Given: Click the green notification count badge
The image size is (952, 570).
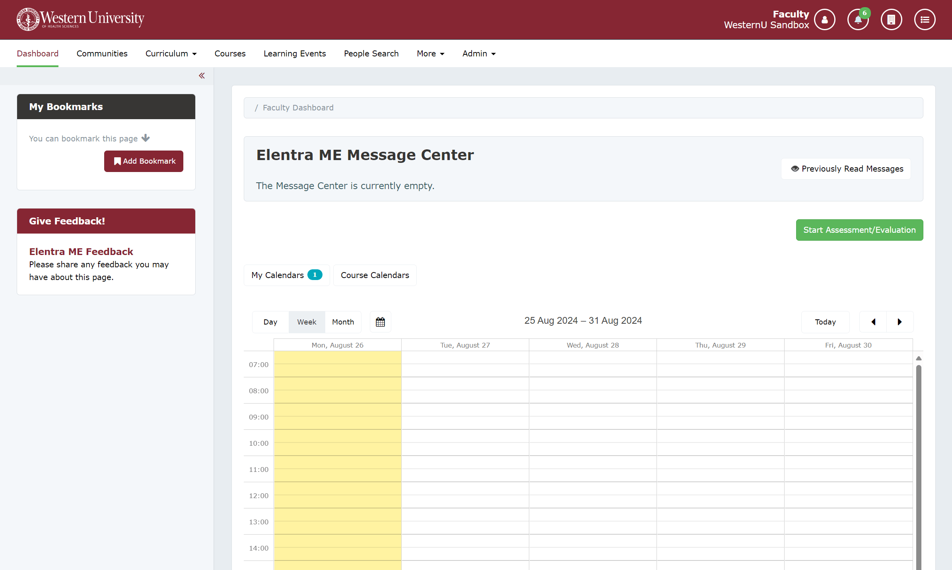Looking at the screenshot, I should coord(865,13).
